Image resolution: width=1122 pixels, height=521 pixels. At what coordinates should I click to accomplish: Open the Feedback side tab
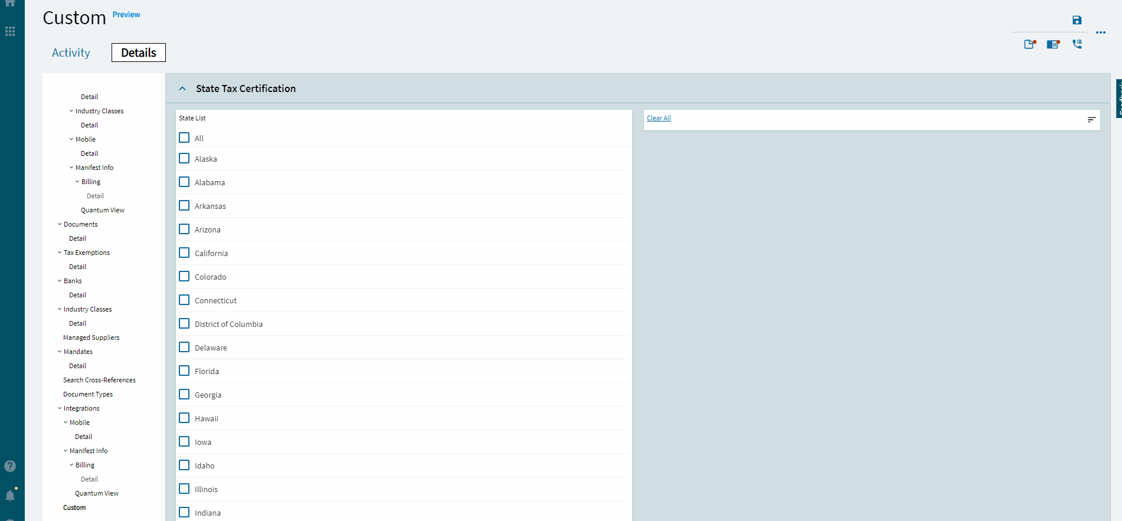tap(1119, 99)
